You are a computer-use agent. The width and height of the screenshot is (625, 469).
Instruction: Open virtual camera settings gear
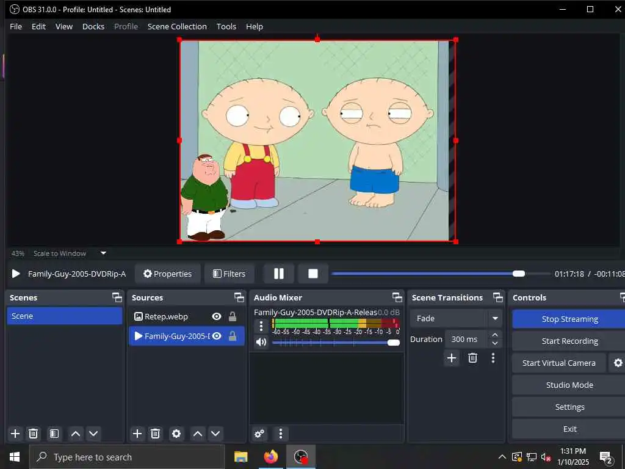coord(618,363)
